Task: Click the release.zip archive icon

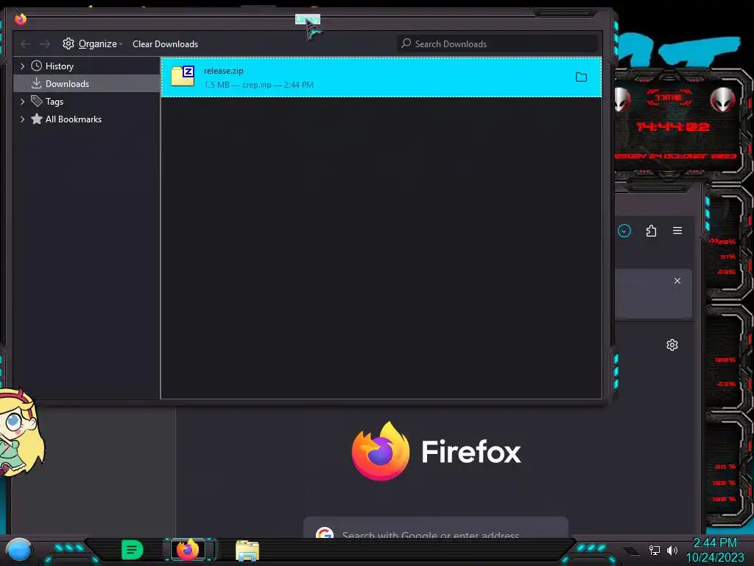Action: click(183, 77)
